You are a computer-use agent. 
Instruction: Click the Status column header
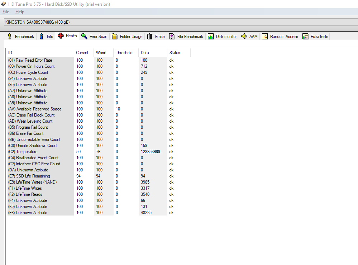pos(178,53)
